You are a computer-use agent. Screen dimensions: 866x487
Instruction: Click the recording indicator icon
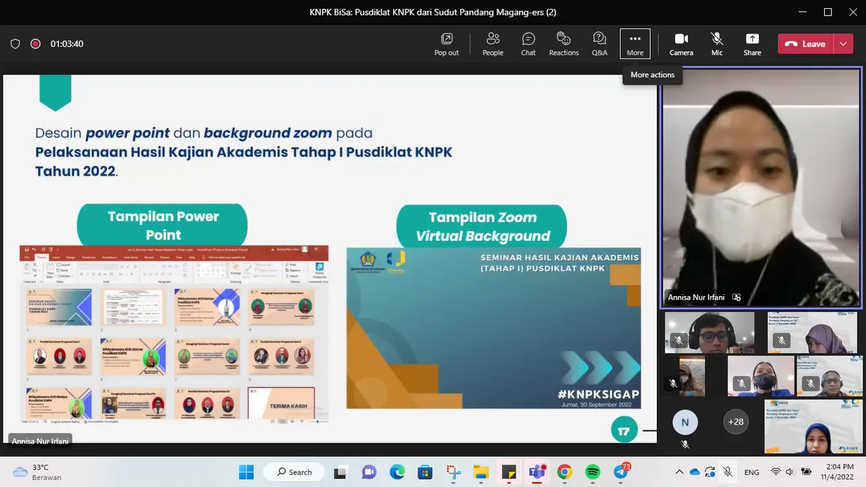click(35, 44)
